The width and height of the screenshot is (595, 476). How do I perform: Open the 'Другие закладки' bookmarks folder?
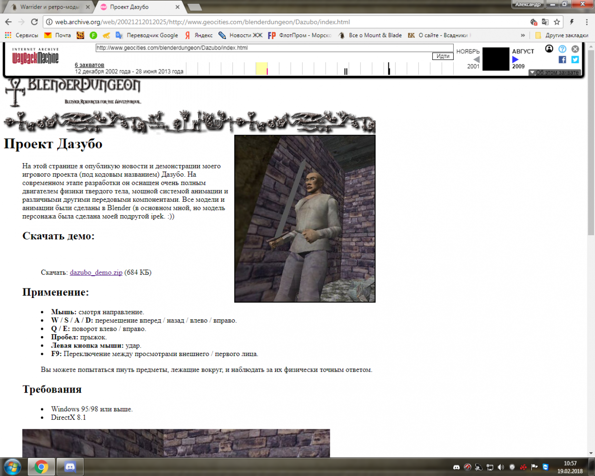tap(562, 35)
